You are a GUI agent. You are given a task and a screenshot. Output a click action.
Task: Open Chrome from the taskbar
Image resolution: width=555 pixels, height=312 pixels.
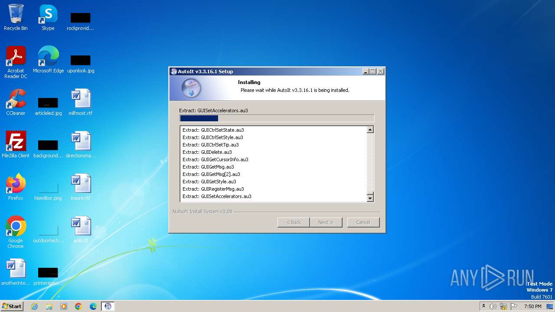tap(78, 306)
